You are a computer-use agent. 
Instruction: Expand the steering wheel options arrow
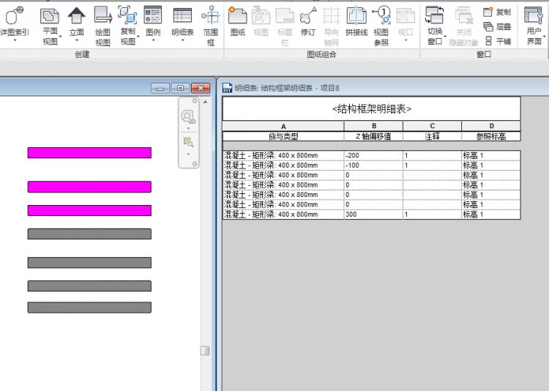click(x=188, y=129)
